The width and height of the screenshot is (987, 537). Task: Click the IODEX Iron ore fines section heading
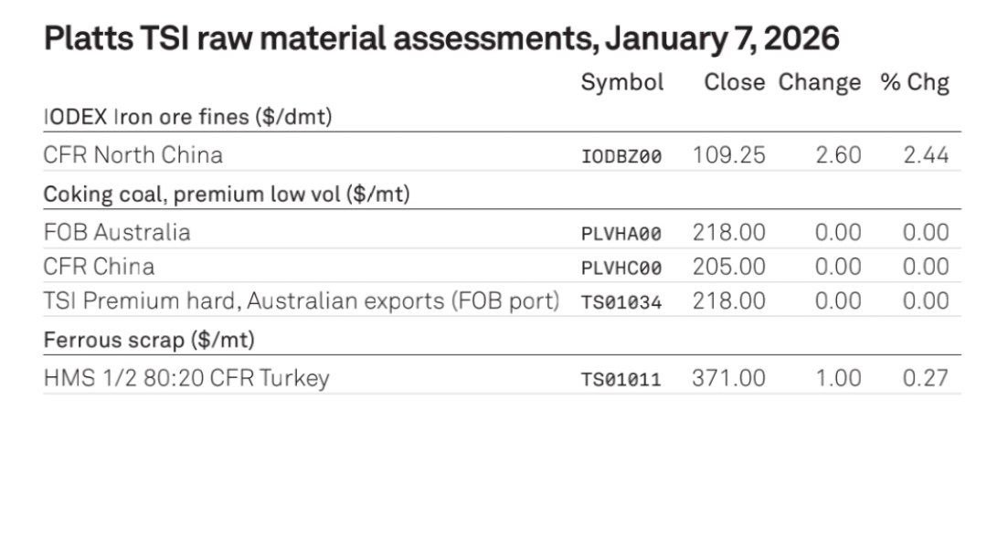[x=187, y=117]
